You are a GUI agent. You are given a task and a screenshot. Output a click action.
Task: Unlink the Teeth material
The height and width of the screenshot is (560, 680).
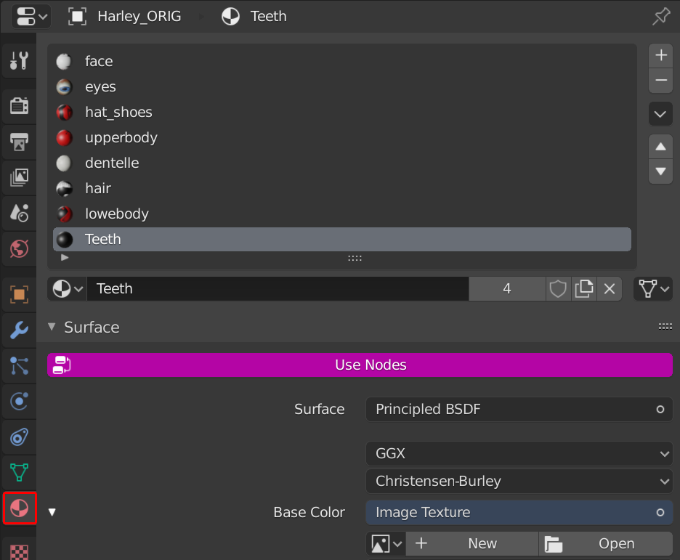(610, 288)
